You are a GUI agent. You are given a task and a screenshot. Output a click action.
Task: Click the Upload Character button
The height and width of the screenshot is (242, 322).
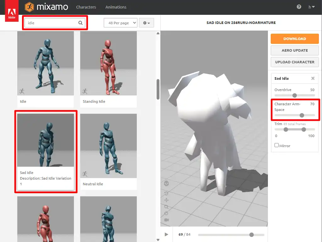coord(295,62)
